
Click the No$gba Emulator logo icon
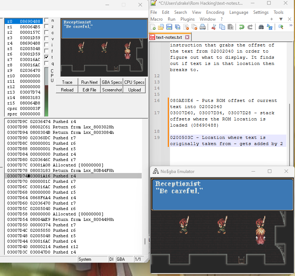coord(155,171)
